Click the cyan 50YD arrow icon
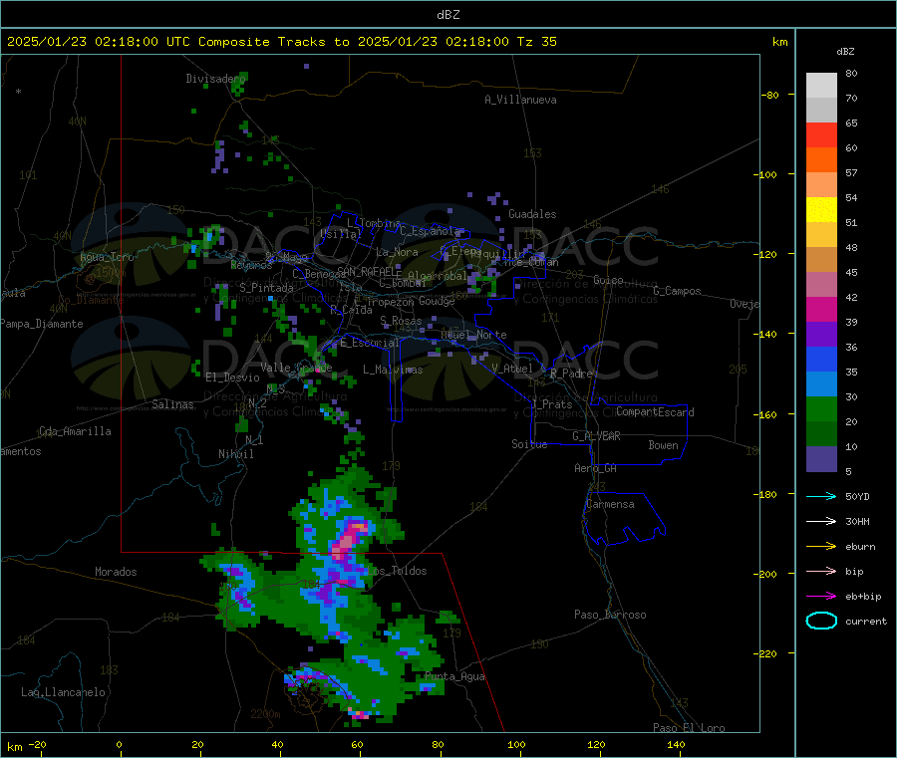Image resolution: width=897 pixels, height=758 pixels. (821, 496)
